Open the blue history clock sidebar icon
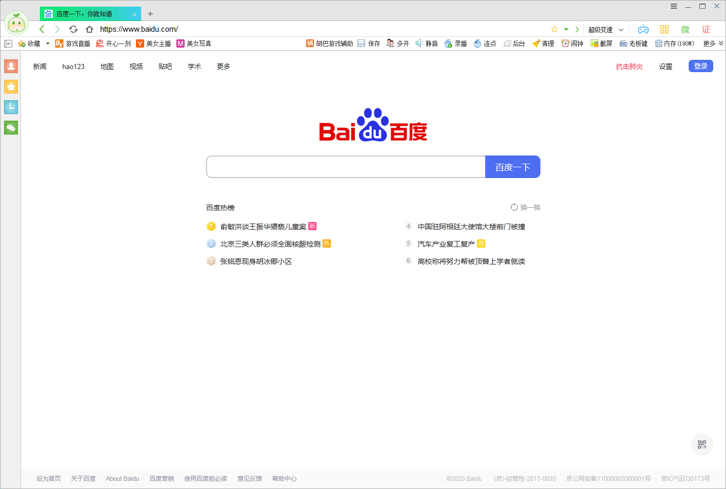 [x=11, y=107]
